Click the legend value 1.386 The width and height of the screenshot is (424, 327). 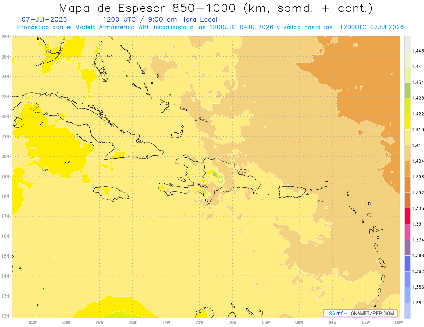(419, 208)
